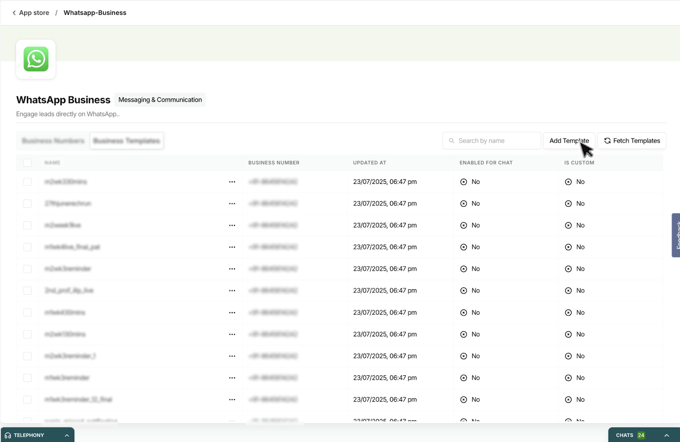
Task: Open the three-dot menu in the first template row
Action: coord(232,182)
